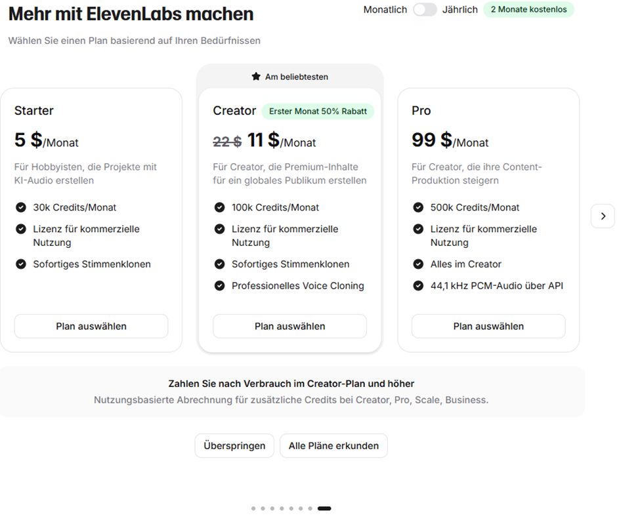
Task: Click the Starter Sofortiges Stimmenklonen checkmark icon
Action: (x=21, y=264)
